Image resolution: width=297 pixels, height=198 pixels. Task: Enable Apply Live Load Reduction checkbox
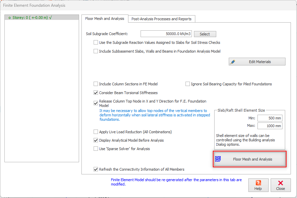point(96,132)
